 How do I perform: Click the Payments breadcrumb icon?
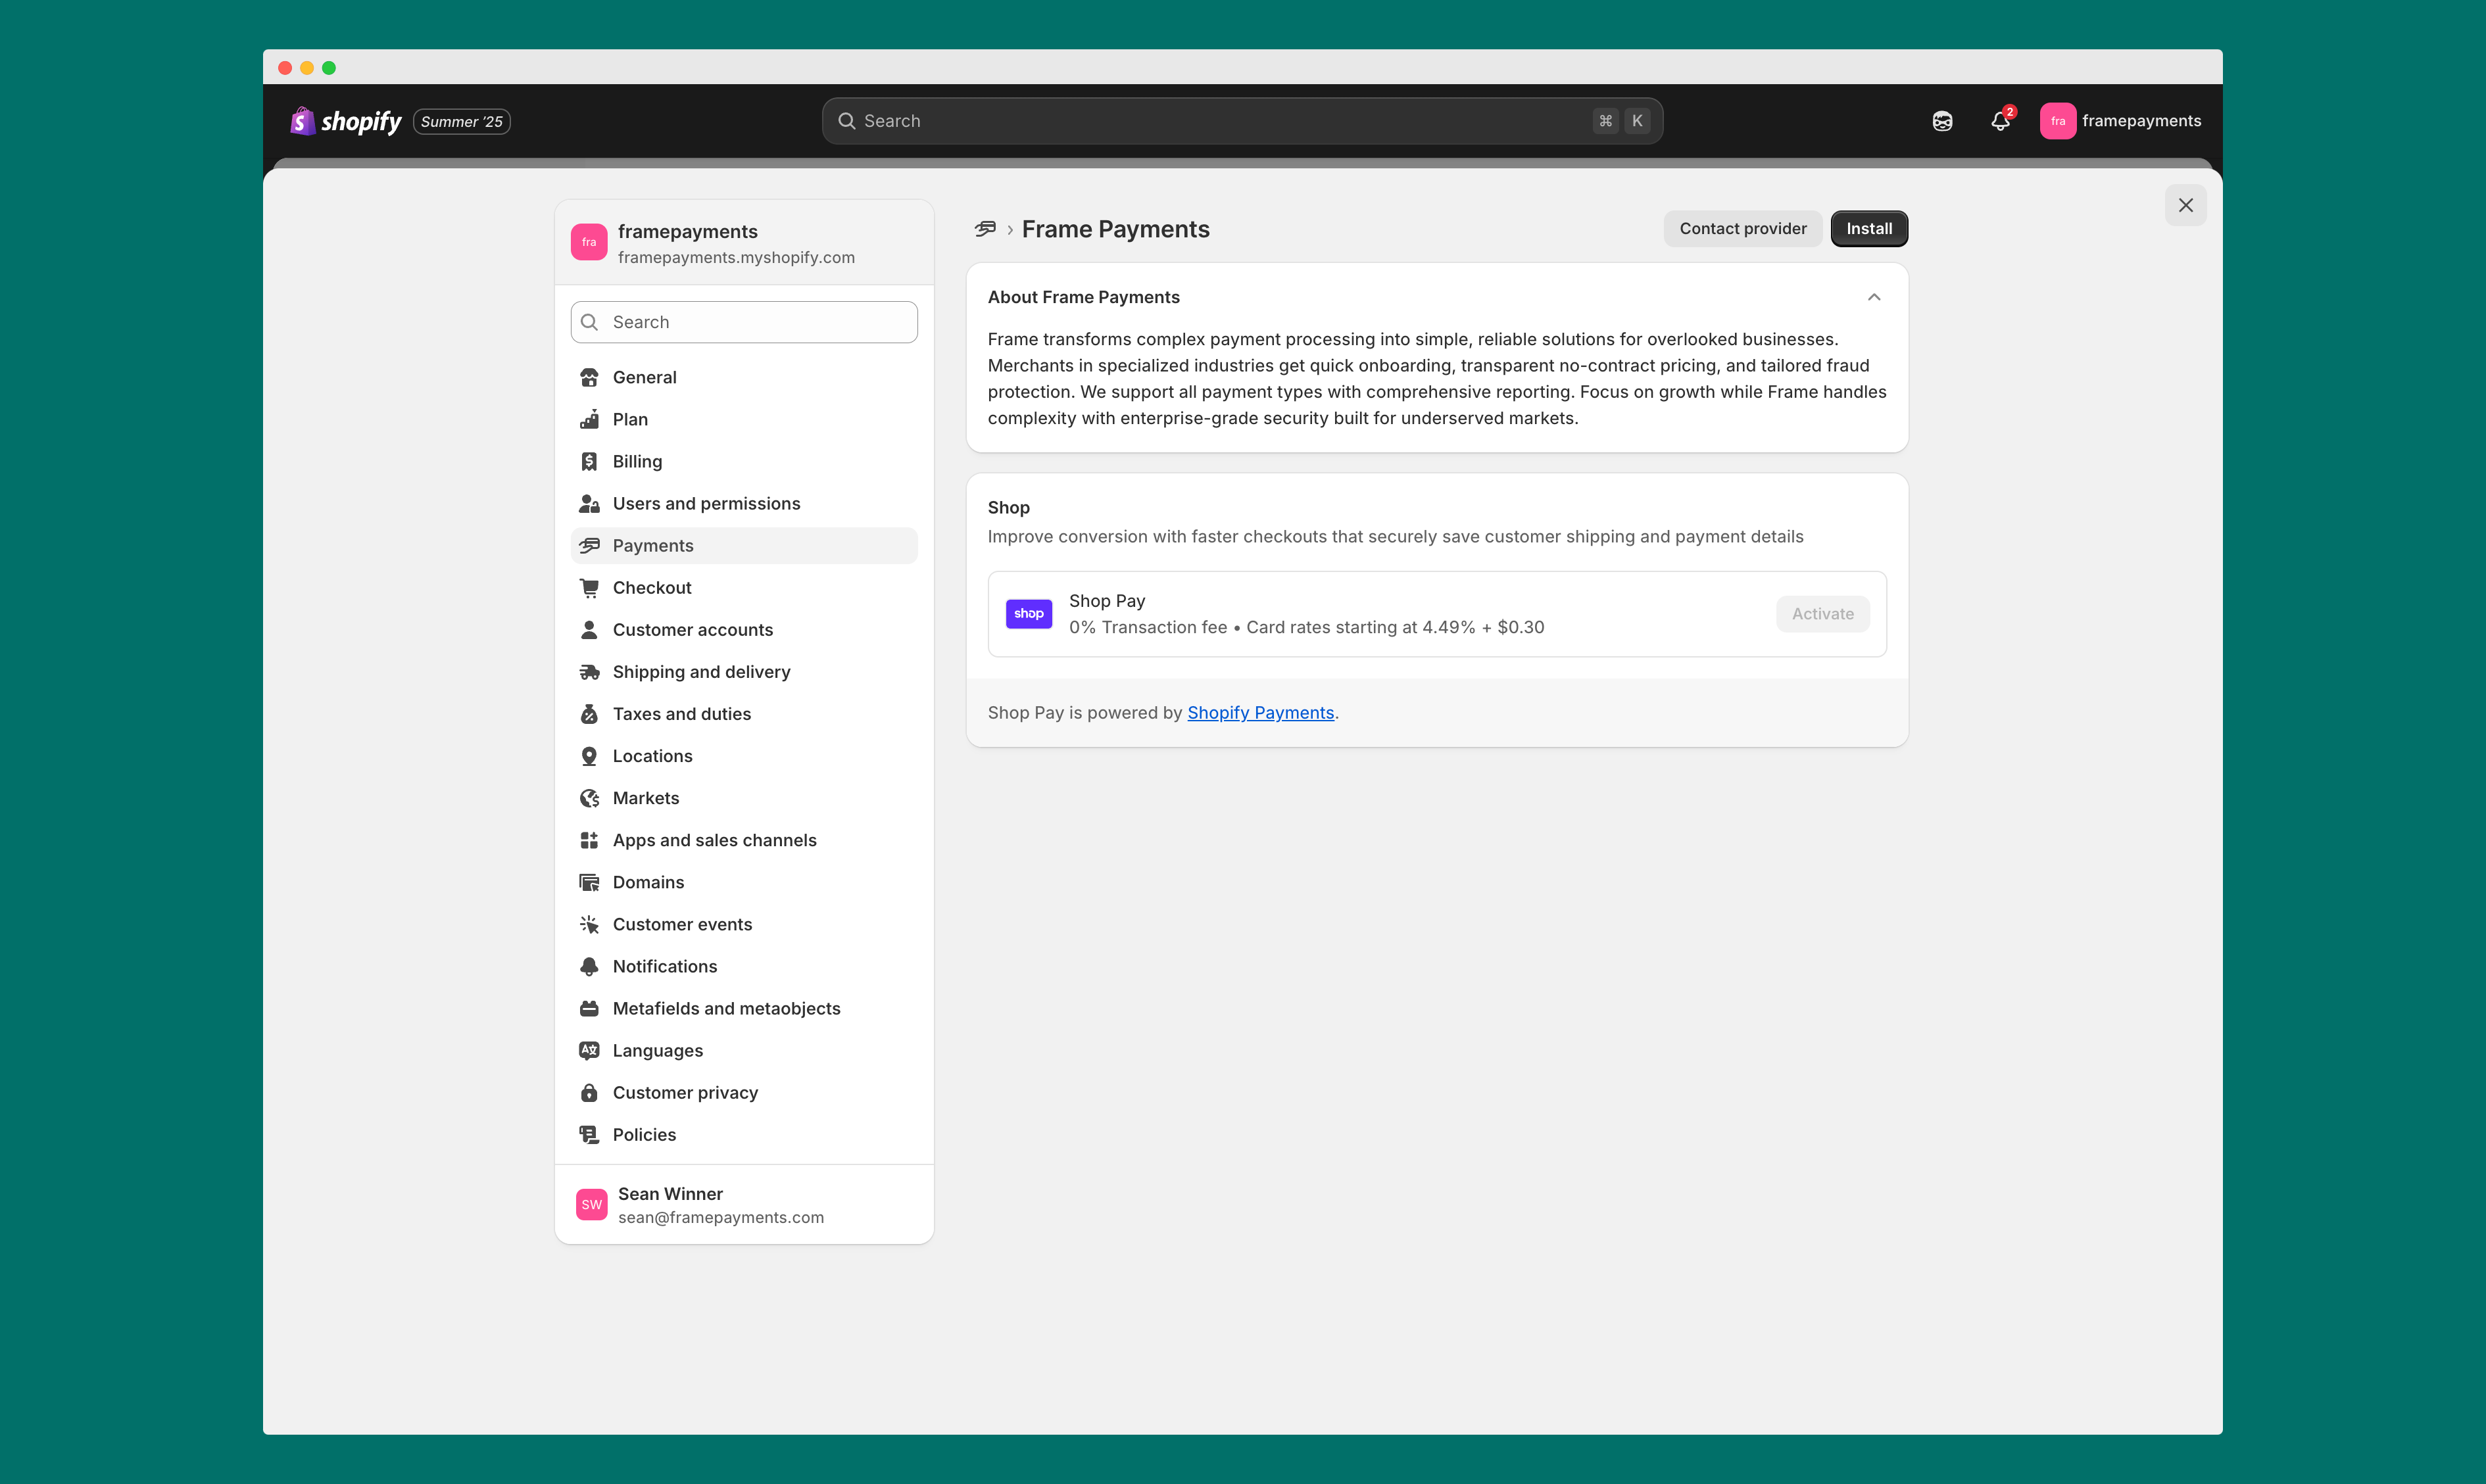click(985, 229)
